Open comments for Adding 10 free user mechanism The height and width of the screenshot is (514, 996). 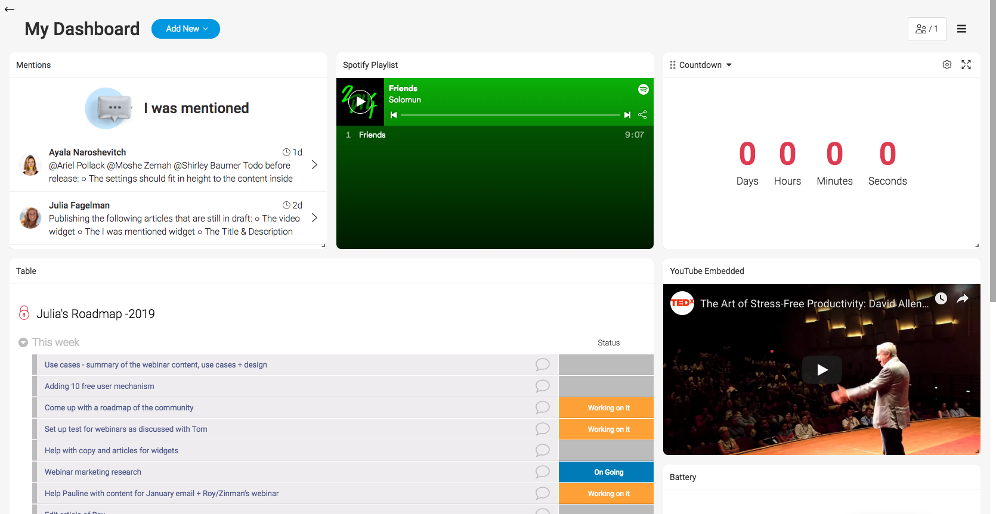coord(542,386)
